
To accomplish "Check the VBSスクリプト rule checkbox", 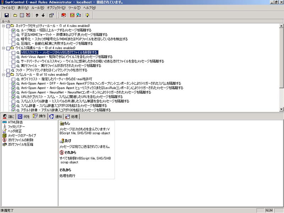I will (x=13, y=53).
